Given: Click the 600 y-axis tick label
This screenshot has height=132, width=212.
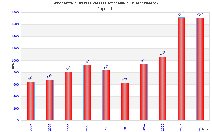Looking at the screenshot, I should click(x=16, y=84).
